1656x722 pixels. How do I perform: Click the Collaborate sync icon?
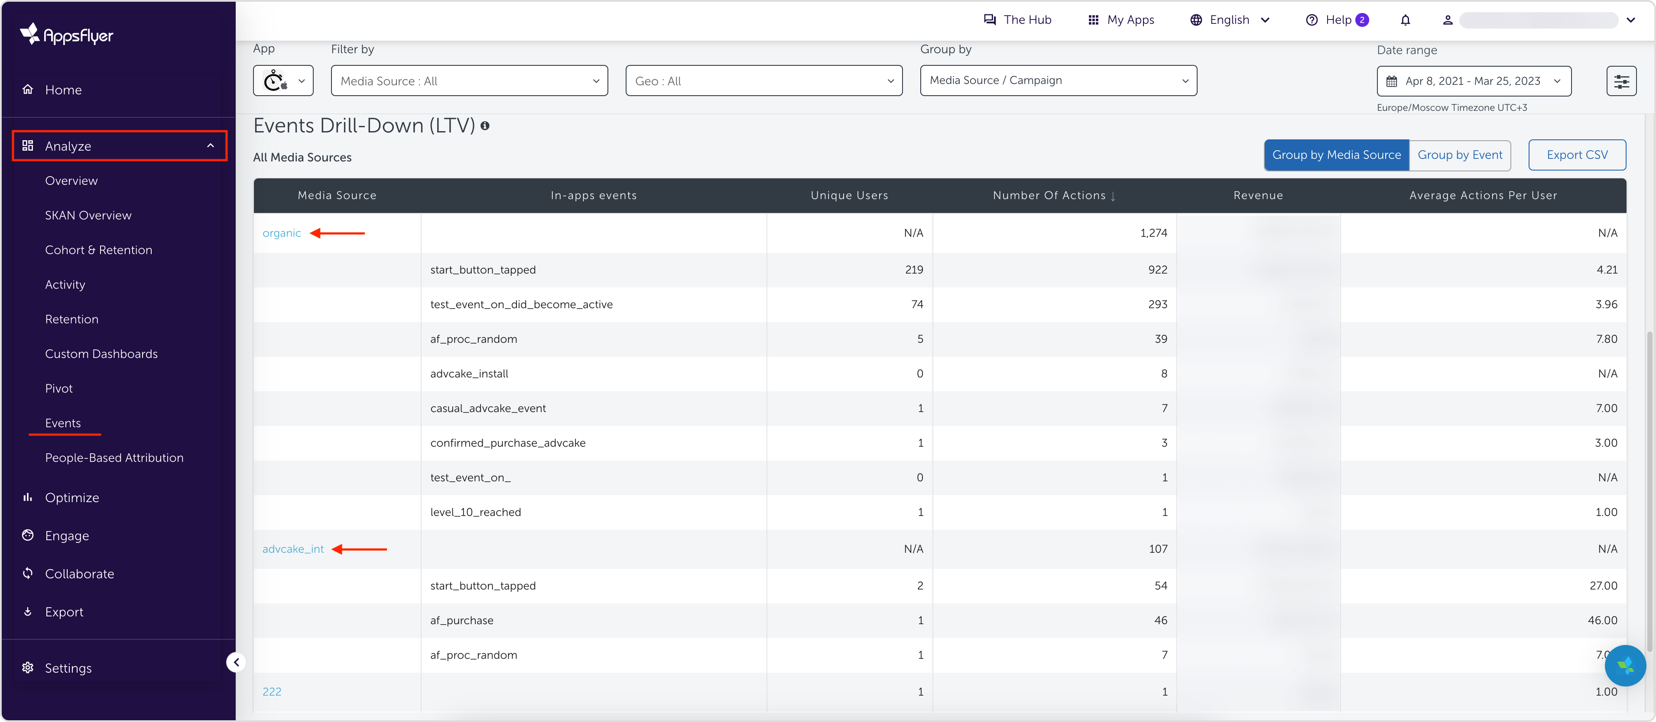pyautogui.click(x=28, y=573)
